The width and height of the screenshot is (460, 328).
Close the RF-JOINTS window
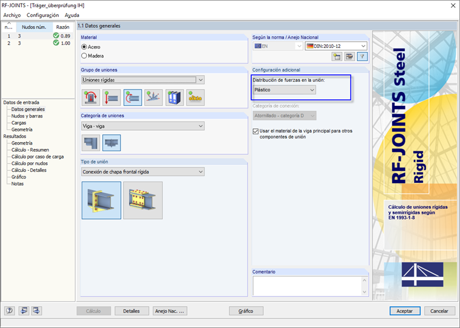coord(453,5)
